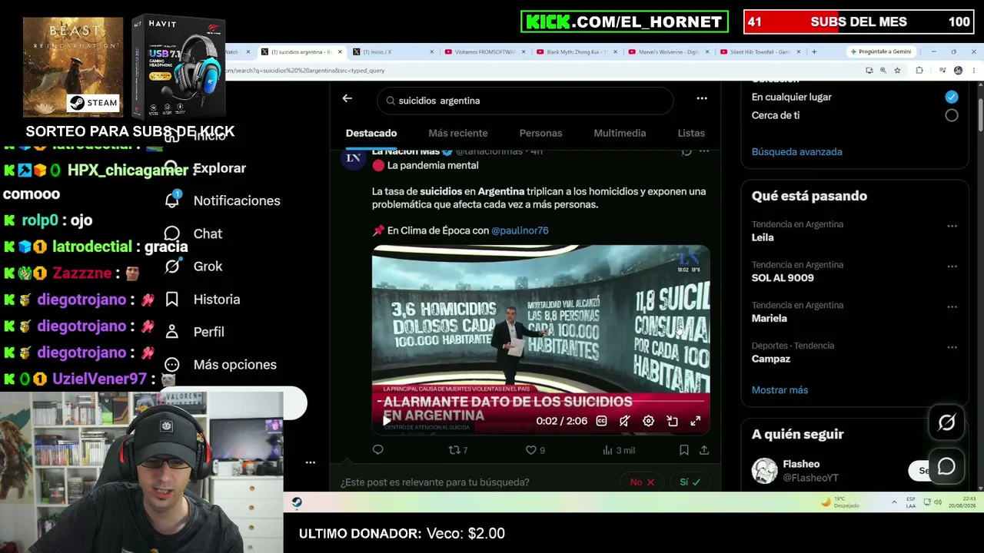
Task: Unmute the video with the speaker icon
Action: (625, 421)
